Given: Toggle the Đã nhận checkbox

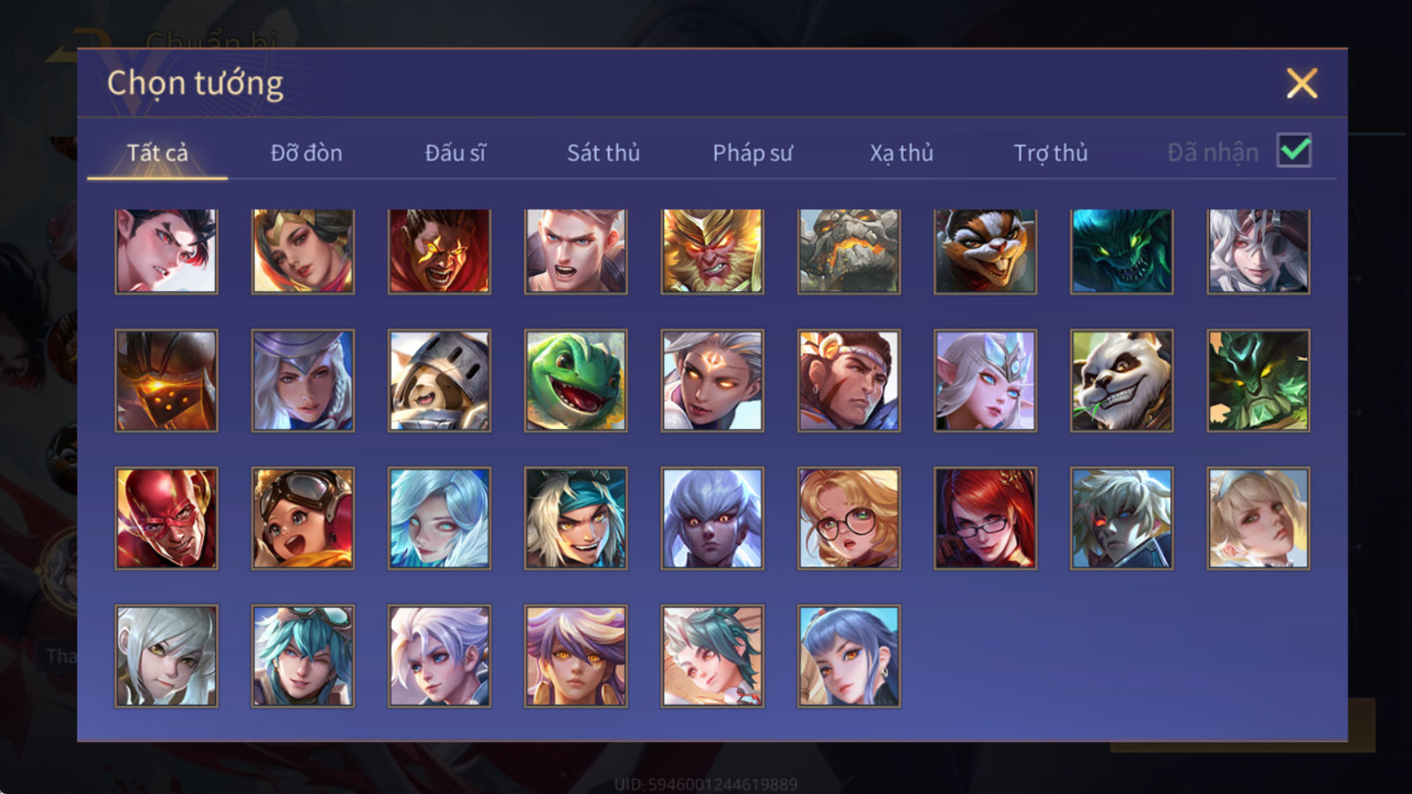Looking at the screenshot, I should tap(1294, 151).
